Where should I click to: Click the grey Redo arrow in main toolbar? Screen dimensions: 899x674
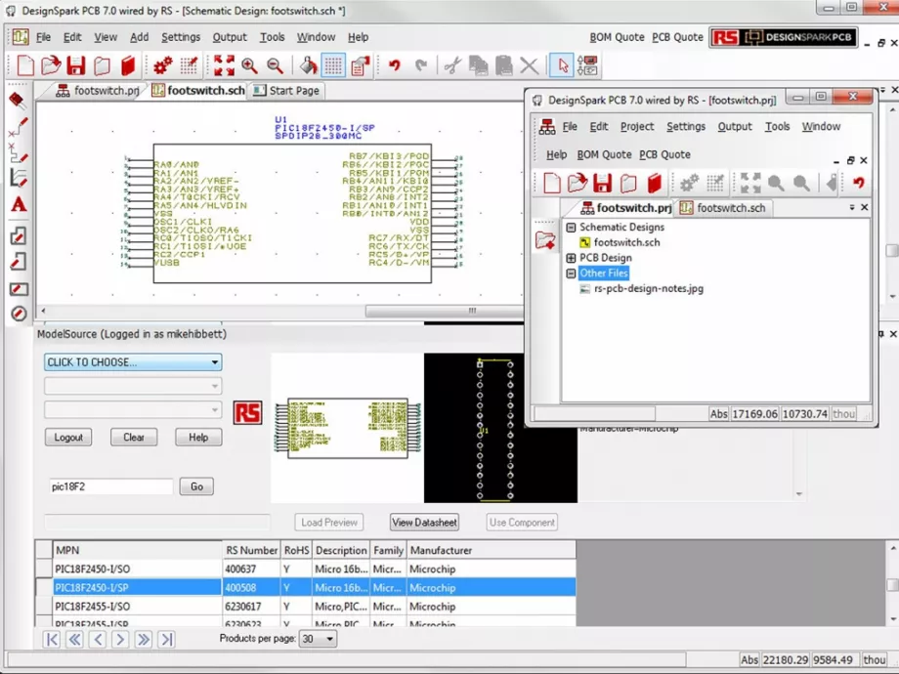tap(421, 65)
